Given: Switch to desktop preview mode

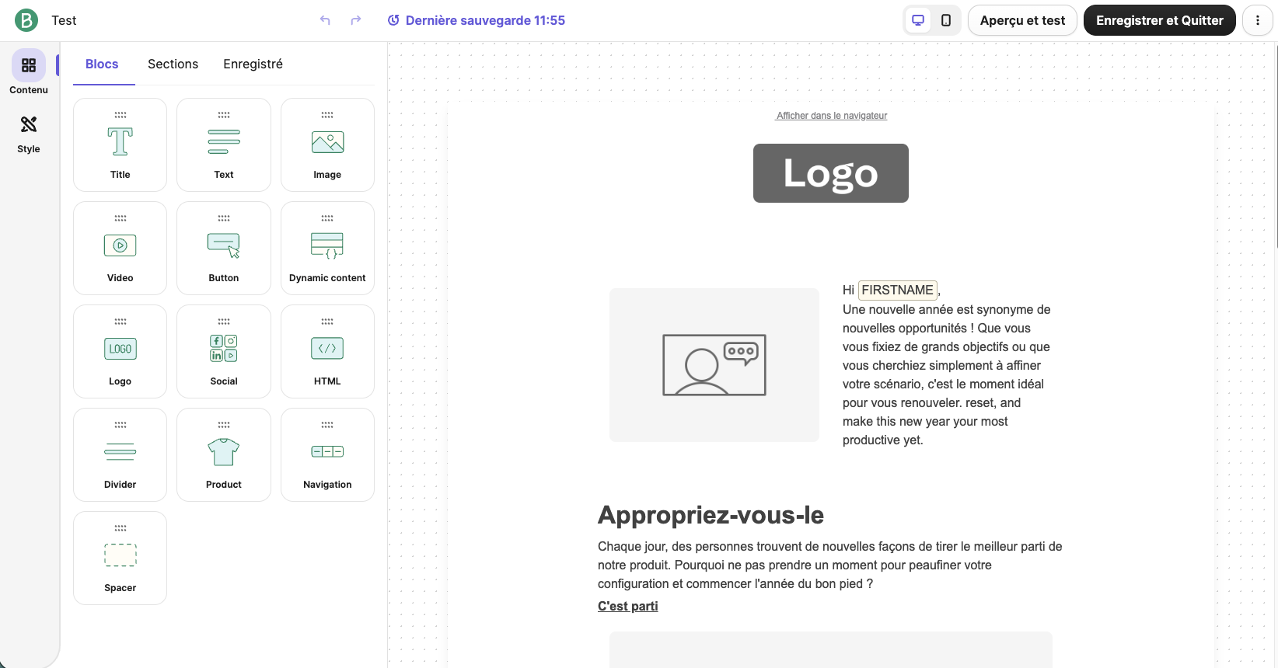Looking at the screenshot, I should pos(918,20).
